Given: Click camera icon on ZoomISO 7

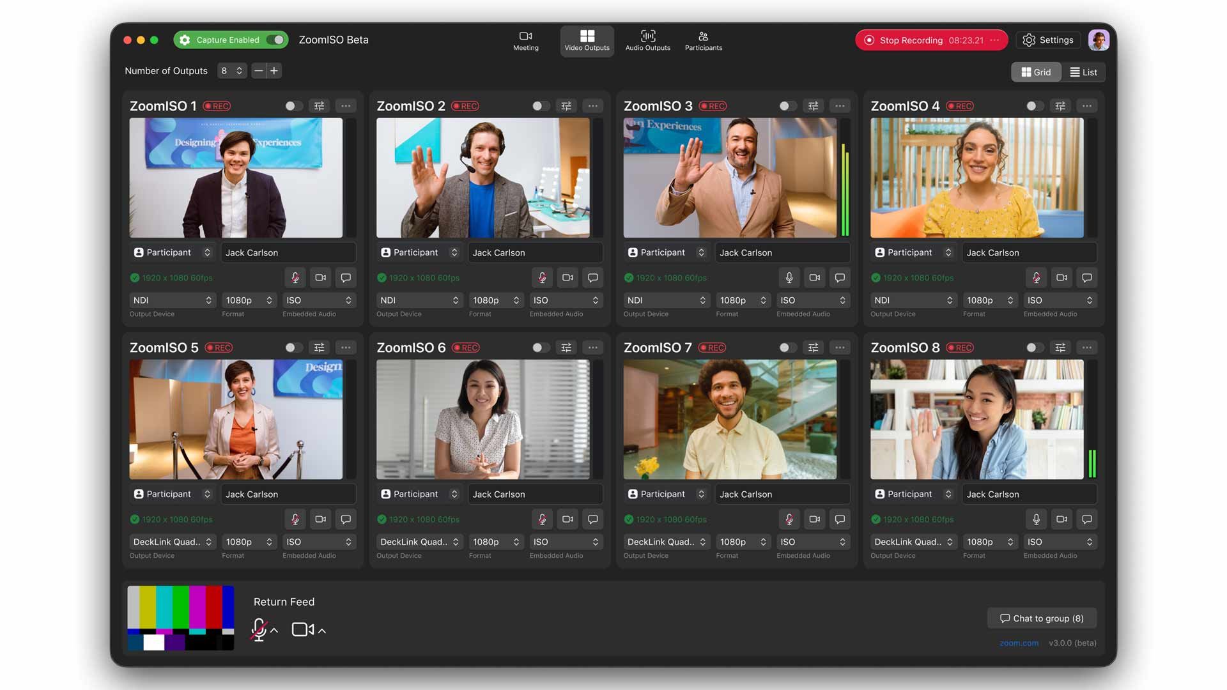Looking at the screenshot, I should click(x=815, y=519).
